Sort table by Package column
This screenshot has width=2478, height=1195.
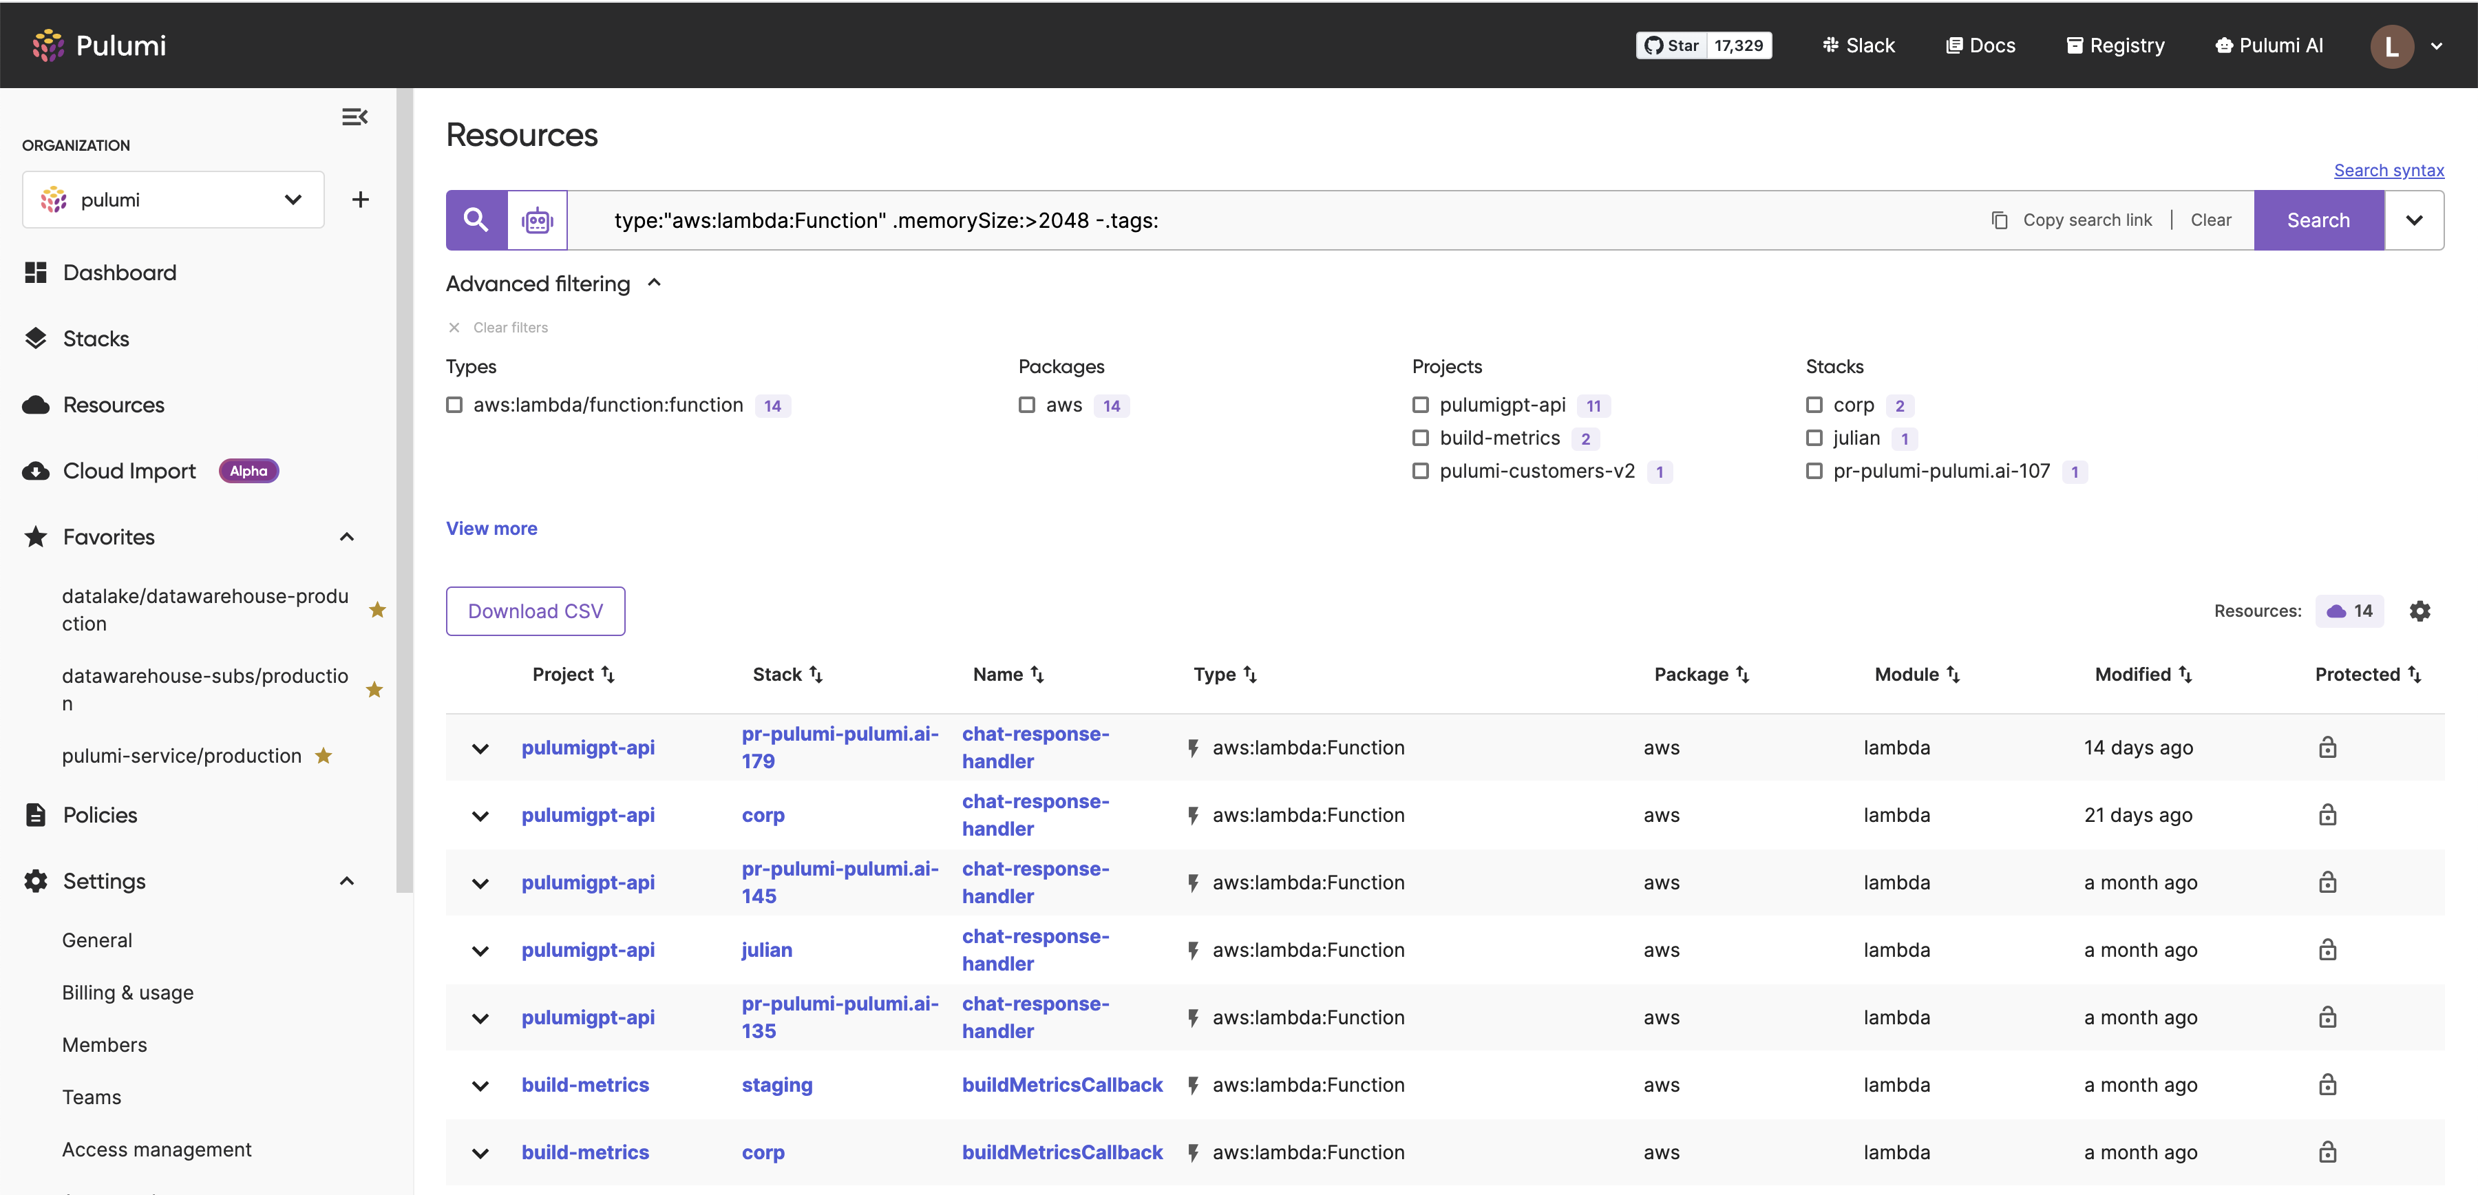coord(1702,675)
